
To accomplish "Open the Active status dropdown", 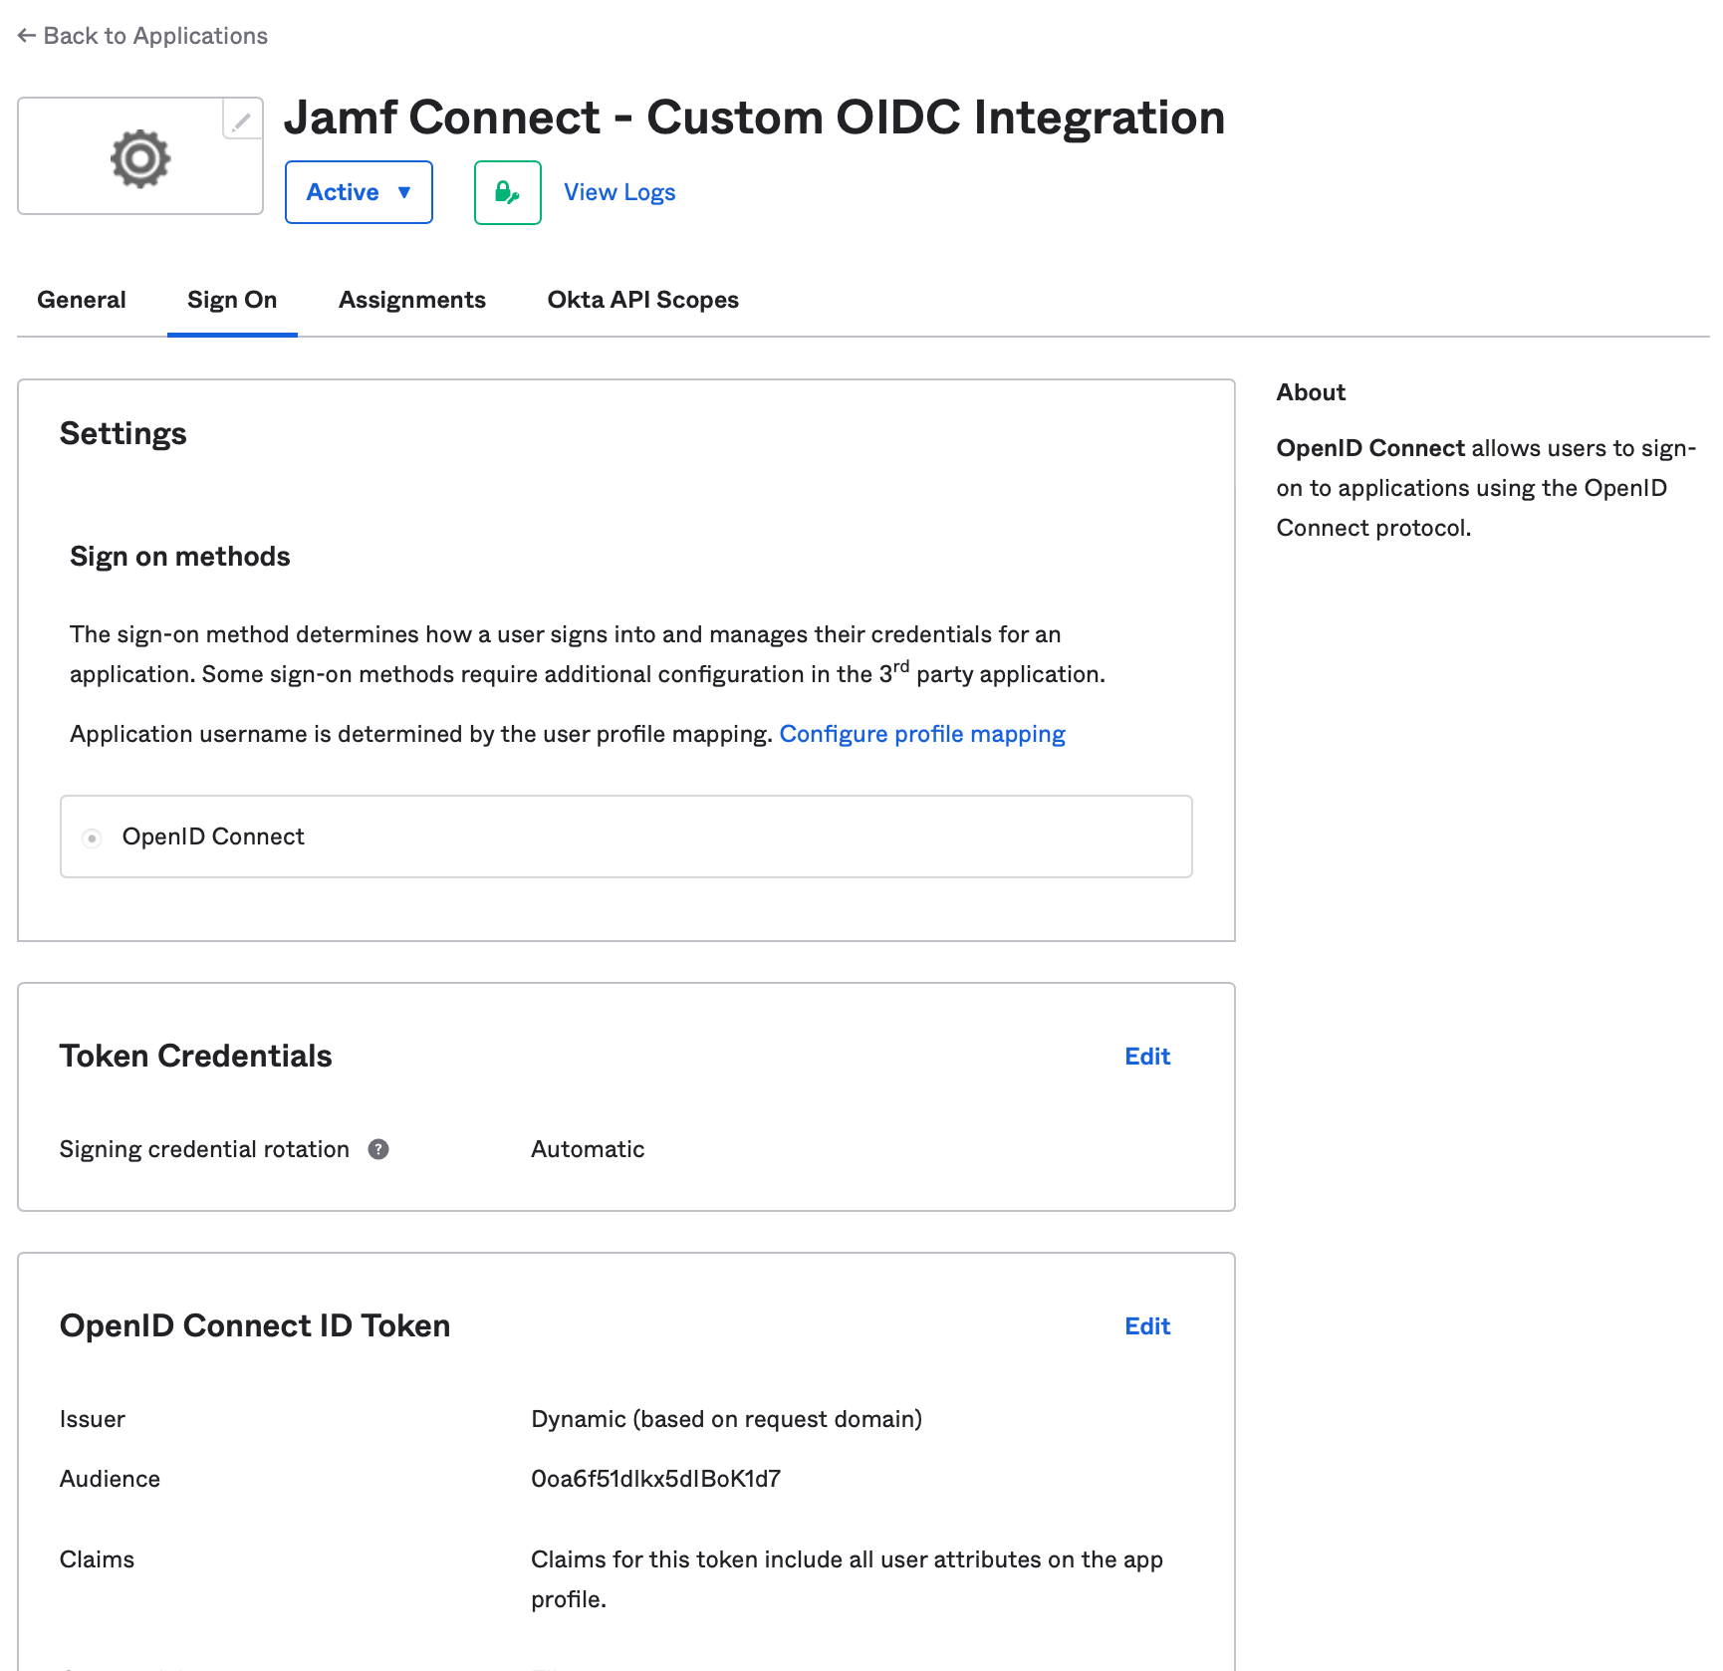I will [359, 192].
